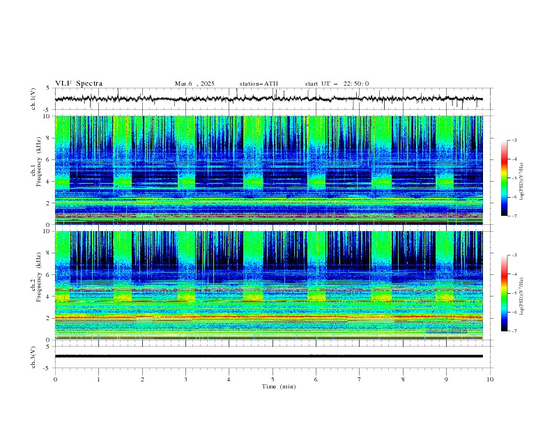The width and height of the screenshot is (552, 426).
Task: Click the "8" kHz tick of ch.1 spectrogram
Action: click(x=49, y=138)
